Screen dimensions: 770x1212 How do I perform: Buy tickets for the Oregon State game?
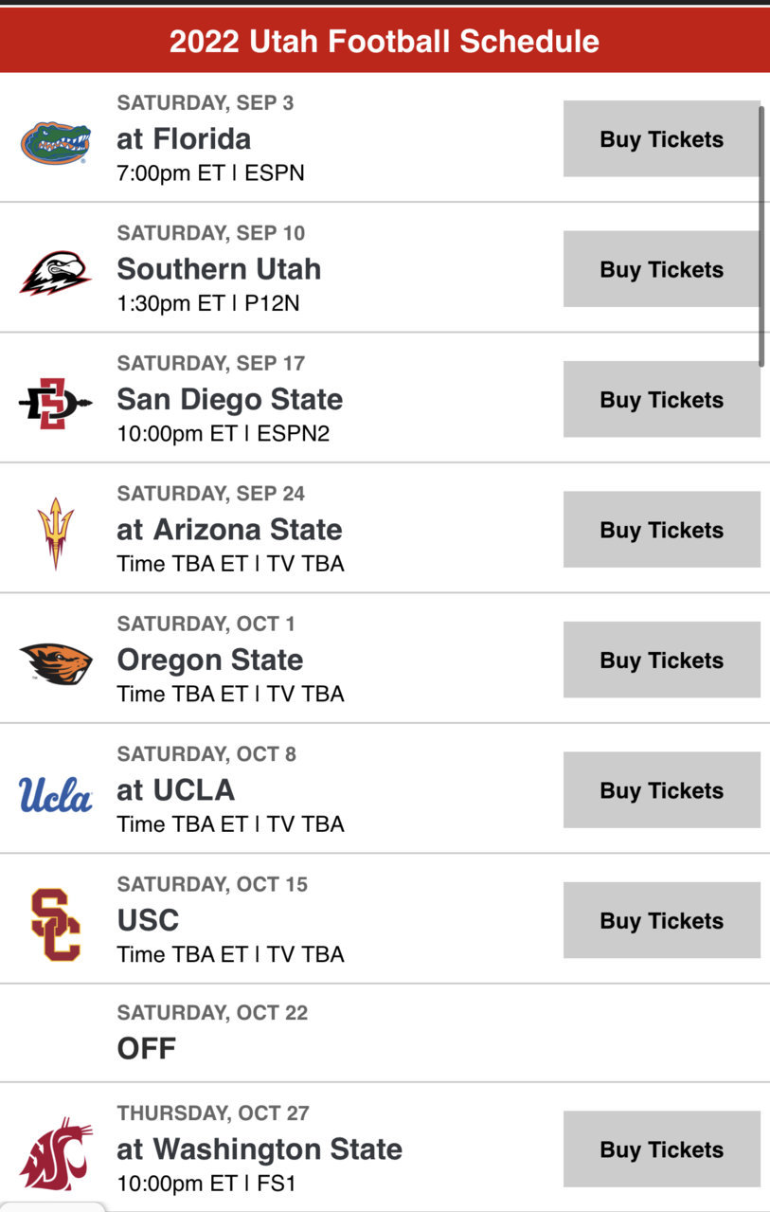(x=662, y=660)
